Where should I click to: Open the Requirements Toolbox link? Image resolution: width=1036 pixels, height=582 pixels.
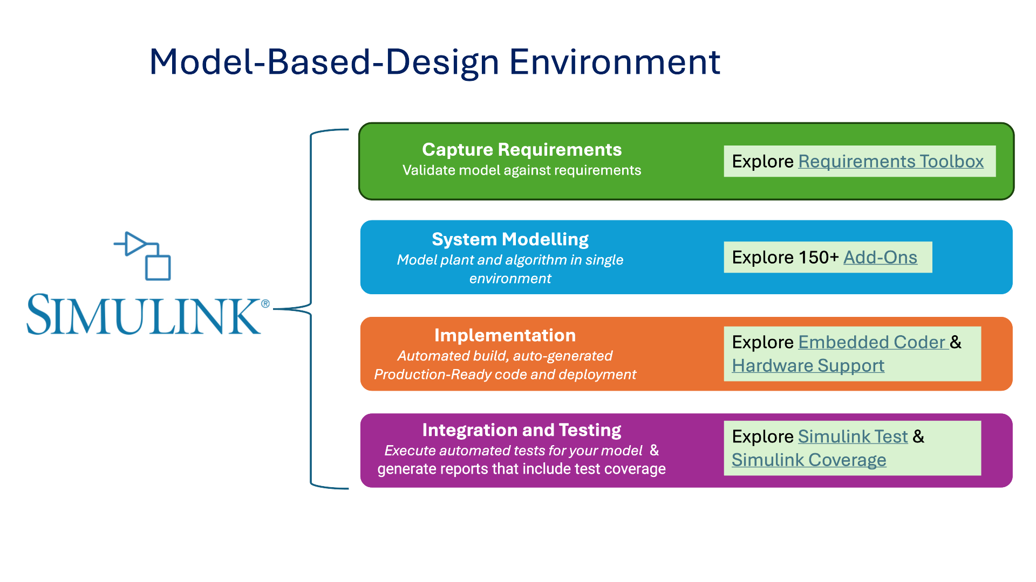(x=890, y=162)
